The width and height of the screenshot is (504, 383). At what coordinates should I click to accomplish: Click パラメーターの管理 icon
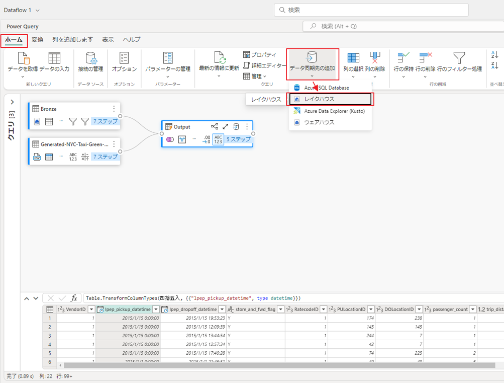click(x=168, y=58)
